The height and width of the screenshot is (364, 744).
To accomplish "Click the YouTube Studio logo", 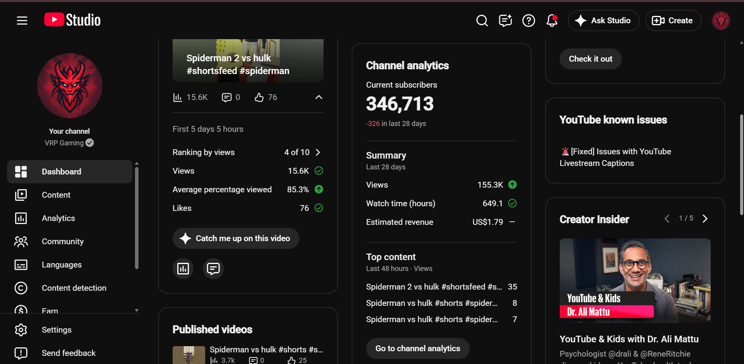I will [x=73, y=20].
